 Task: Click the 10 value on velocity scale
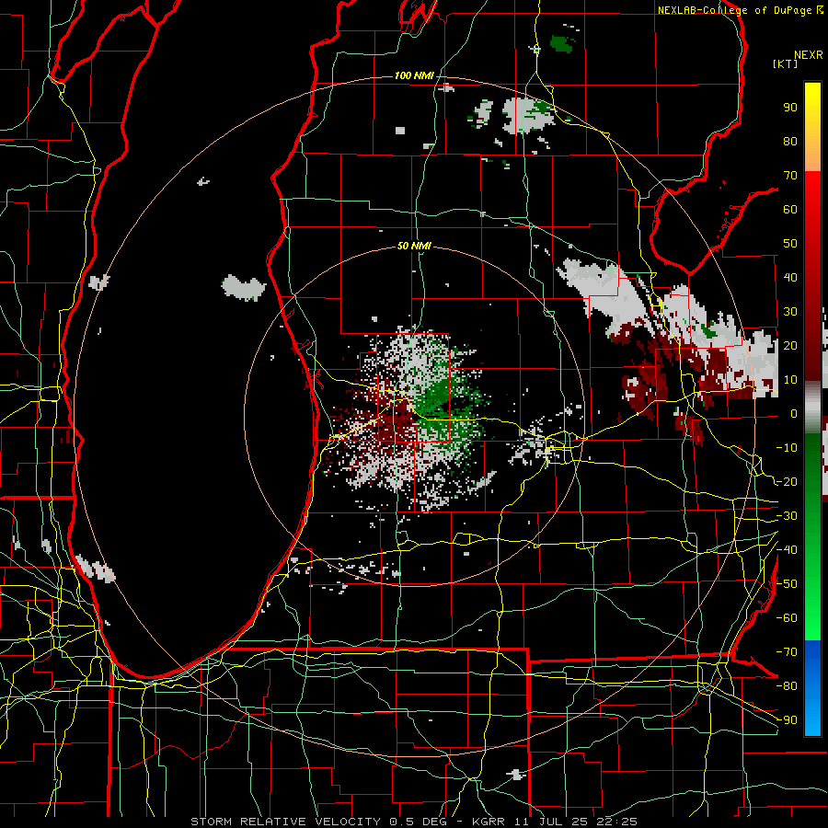790,380
